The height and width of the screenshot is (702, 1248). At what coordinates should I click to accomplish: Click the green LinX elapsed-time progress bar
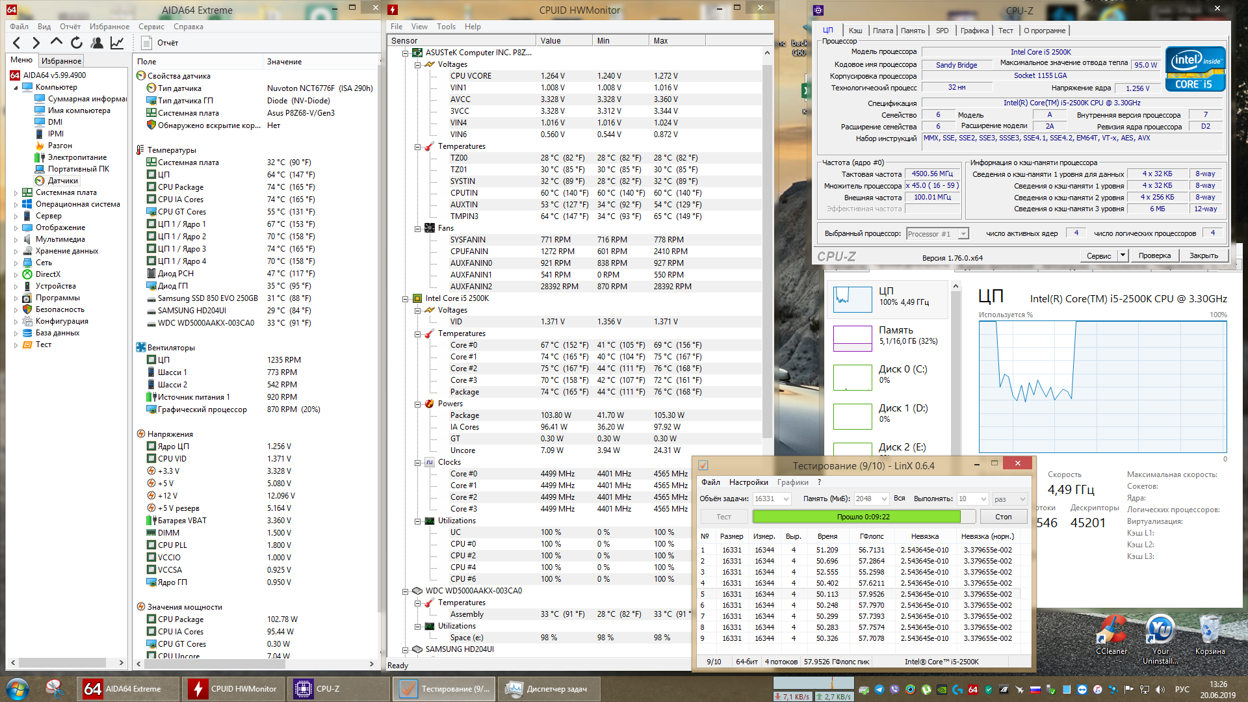click(x=856, y=517)
